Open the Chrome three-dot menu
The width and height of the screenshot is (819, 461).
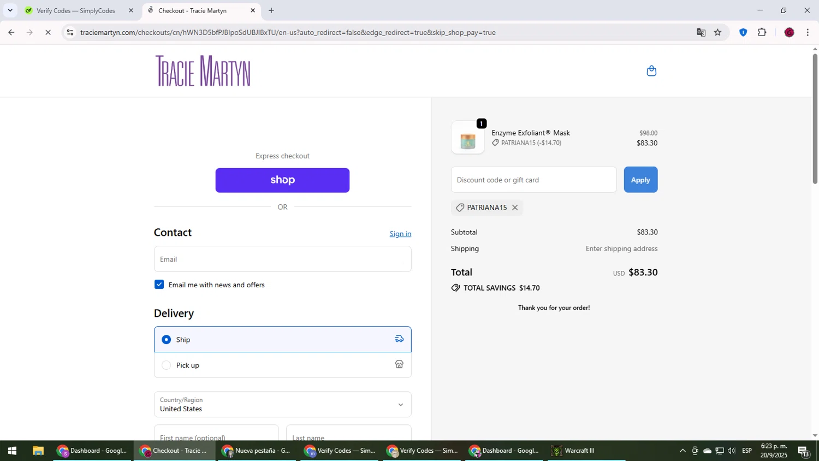coord(808,32)
